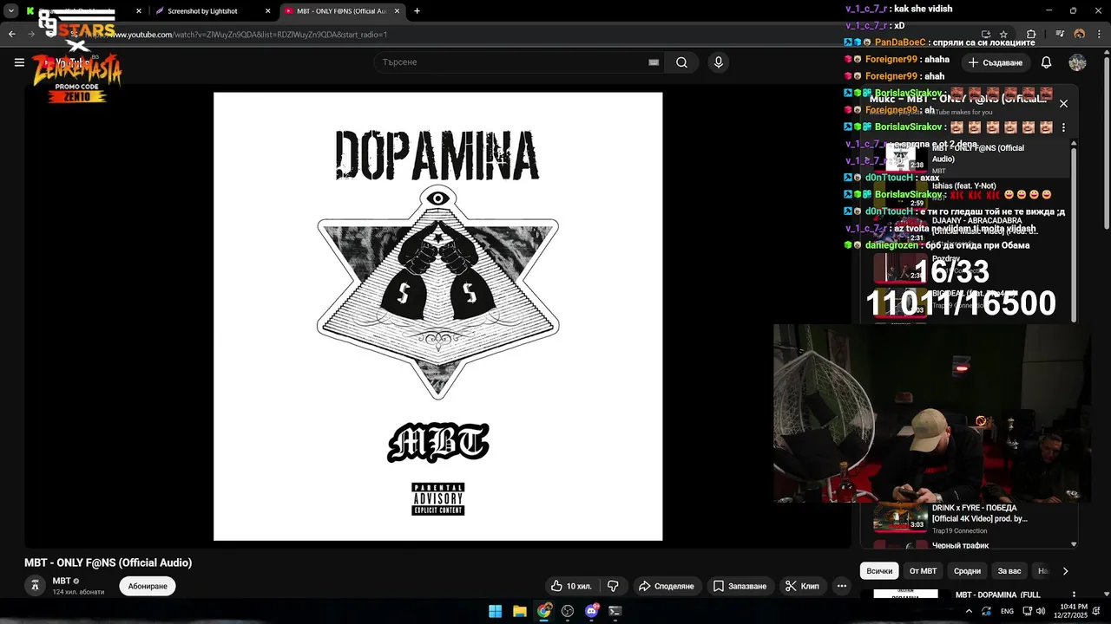
Task: Open the browser extensions puzzle icon
Action: pos(1031,35)
